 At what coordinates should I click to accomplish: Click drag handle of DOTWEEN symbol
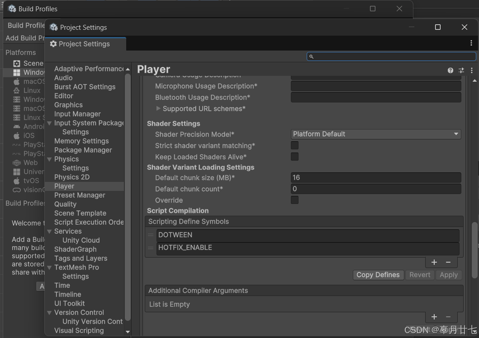point(151,235)
